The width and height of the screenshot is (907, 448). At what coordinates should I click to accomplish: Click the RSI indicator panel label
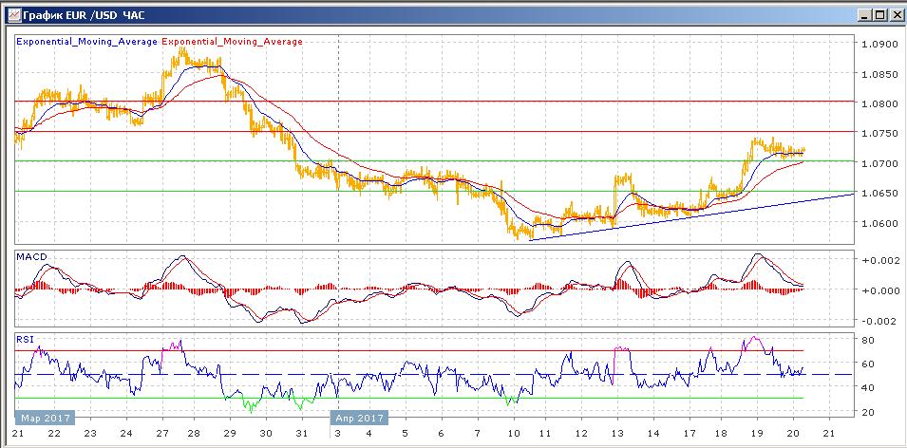click(26, 337)
